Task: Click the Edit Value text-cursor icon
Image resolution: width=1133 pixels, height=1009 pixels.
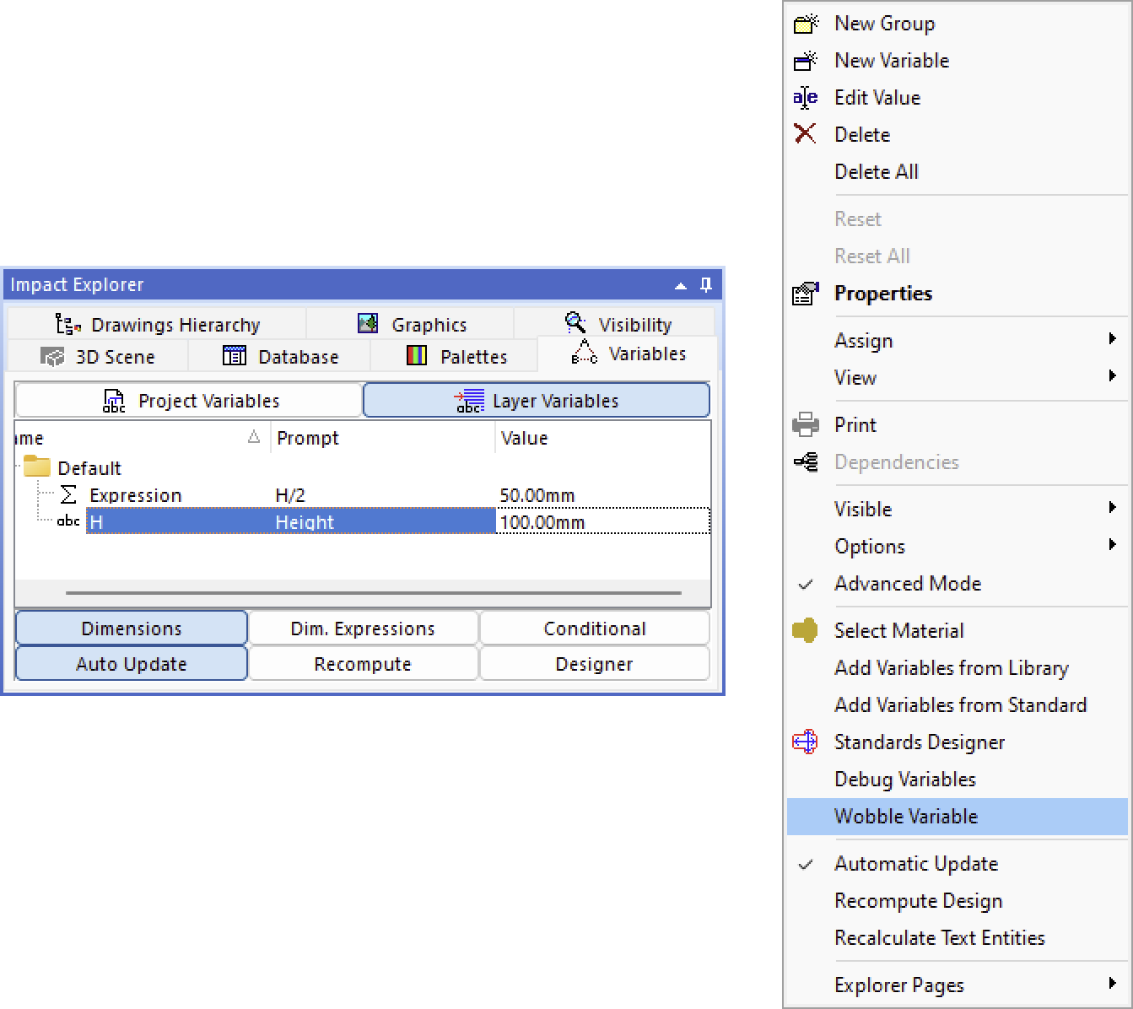Action: pos(806,98)
